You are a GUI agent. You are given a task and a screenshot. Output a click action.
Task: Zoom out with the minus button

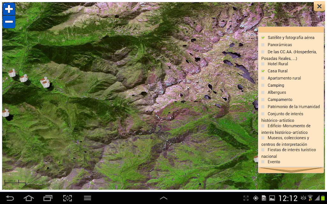[9, 22]
